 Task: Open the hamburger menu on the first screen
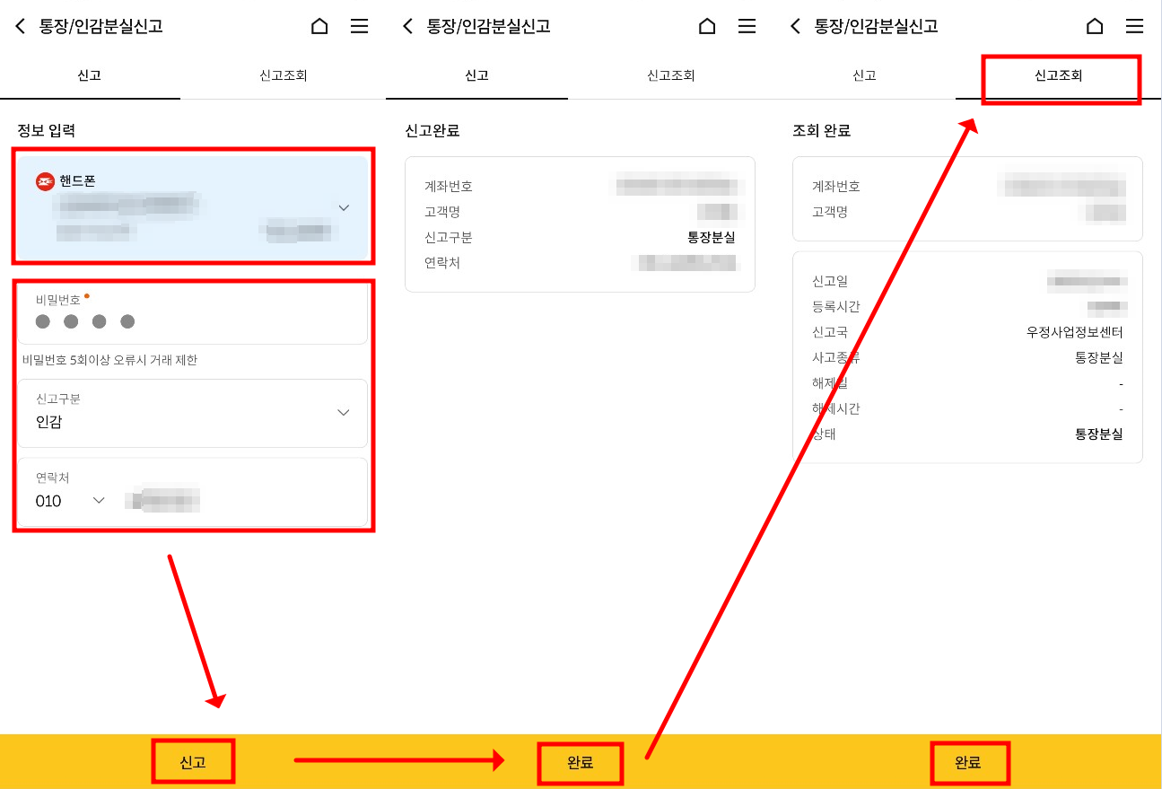pyautogui.click(x=359, y=26)
